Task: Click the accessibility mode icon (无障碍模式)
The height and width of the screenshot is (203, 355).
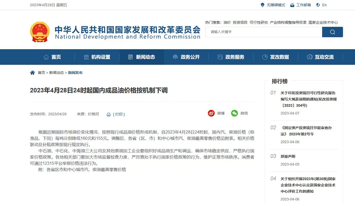Action: click(x=263, y=5)
